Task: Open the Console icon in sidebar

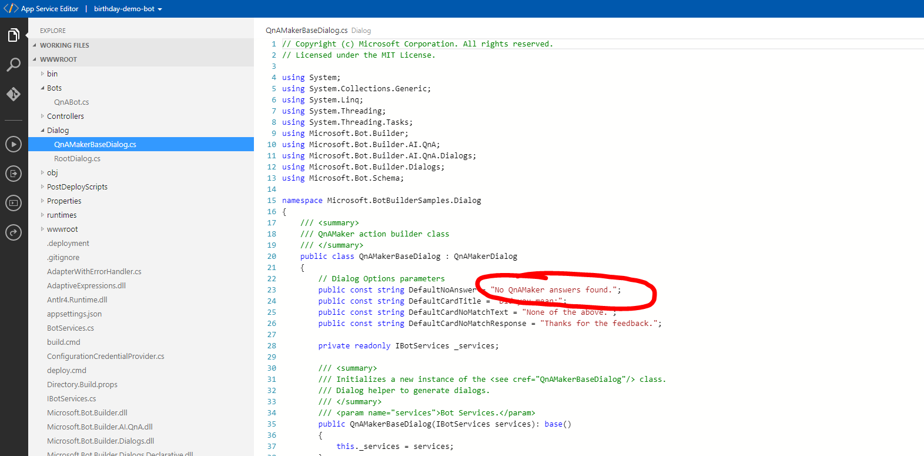Action: [14, 203]
